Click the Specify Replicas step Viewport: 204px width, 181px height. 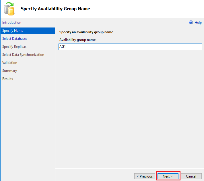click(x=14, y=47)
